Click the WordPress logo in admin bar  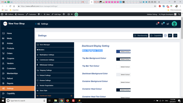click(2, 14)
